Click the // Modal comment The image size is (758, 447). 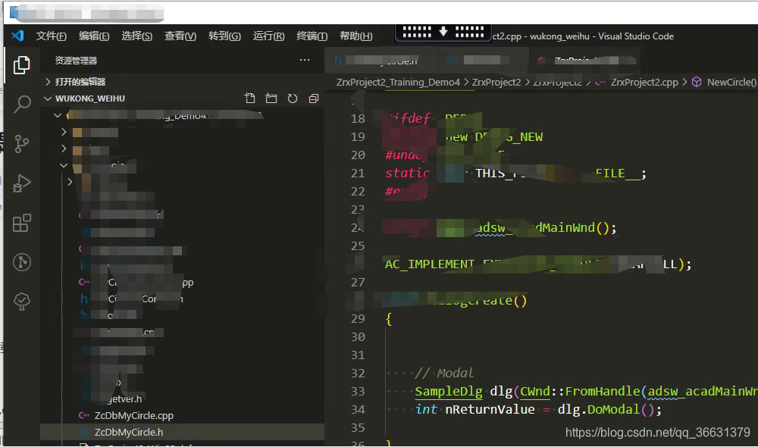click(444, 373)
